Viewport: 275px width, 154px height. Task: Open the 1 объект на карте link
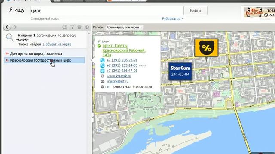(x=57, y=44)
